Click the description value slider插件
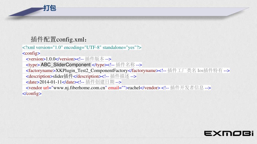Image resolution: width=257 pixels, height=144 pixels. click(x=63, y=76)
